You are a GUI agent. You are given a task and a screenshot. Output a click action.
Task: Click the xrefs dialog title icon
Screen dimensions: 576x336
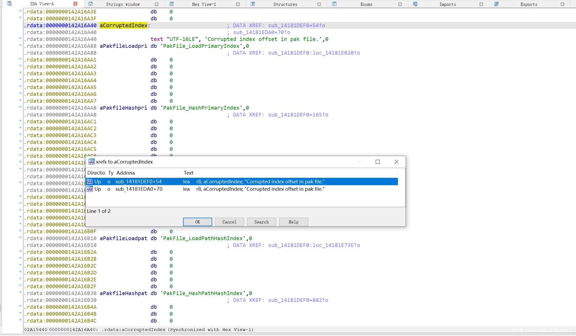[x=91, y=162]
